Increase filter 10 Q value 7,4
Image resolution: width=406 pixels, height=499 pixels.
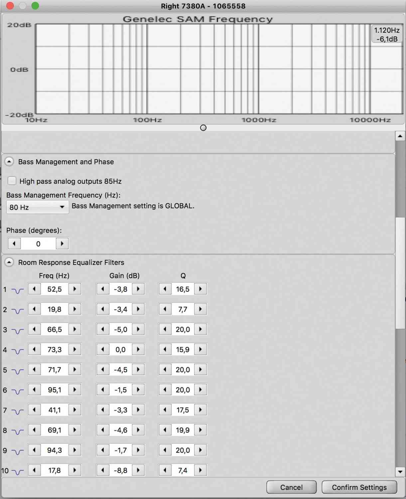click(x=201, y=470)
